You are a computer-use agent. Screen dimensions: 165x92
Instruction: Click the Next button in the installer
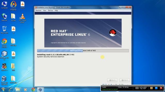point(125,80)
